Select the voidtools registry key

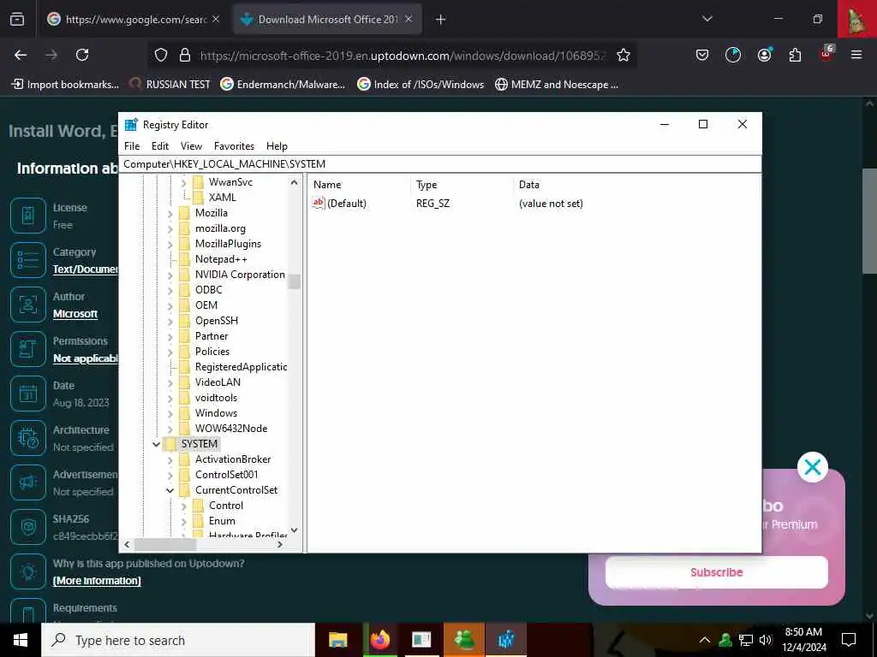coord(216,398)
